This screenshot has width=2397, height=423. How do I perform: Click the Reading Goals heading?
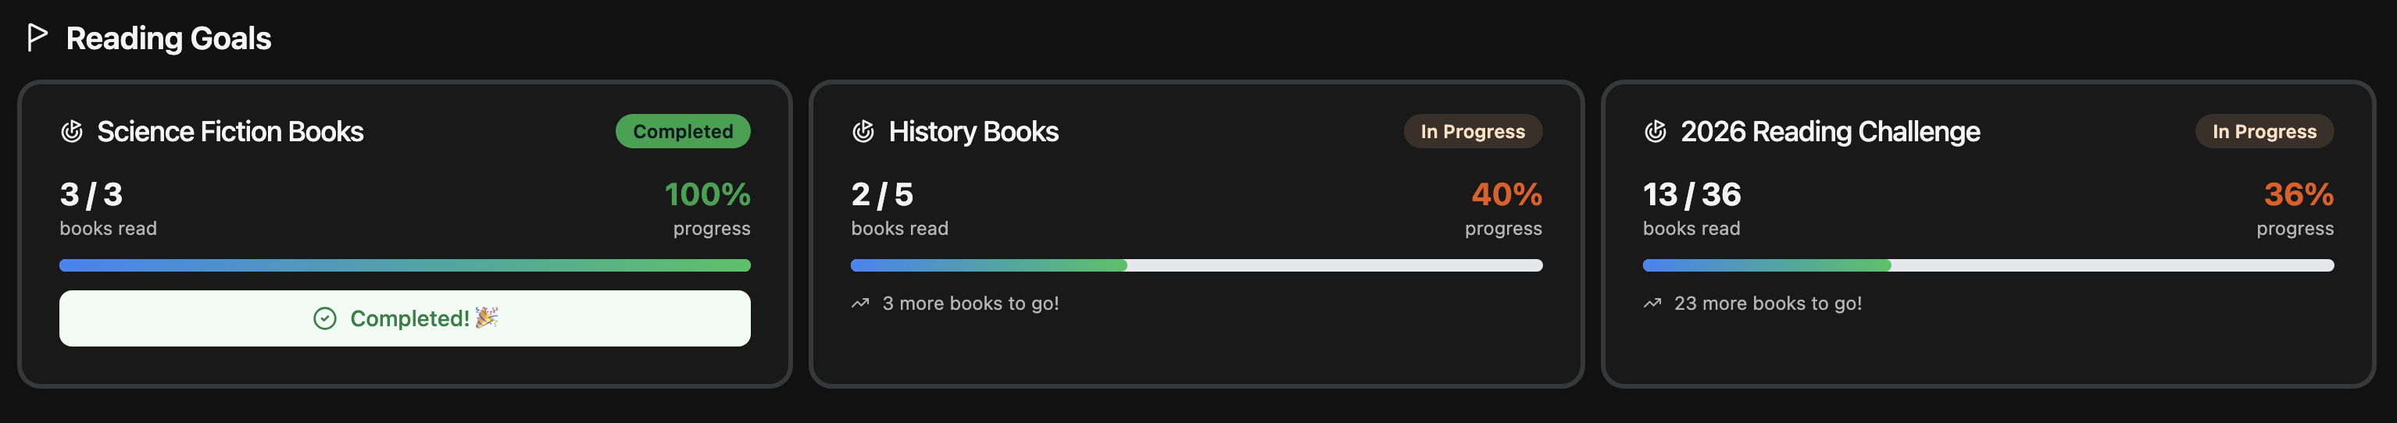tap(169, 38)
